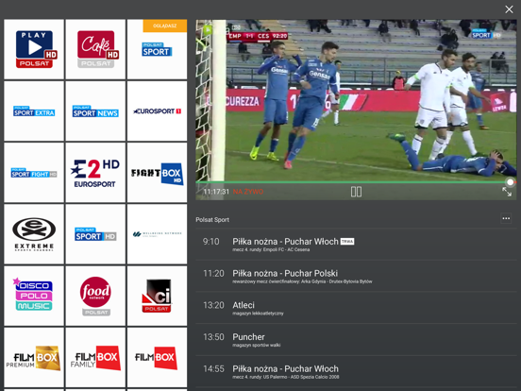Screen dimensions: 521x391
Task: Select the 14:55 Puchar Włoch listing
Action: click(356, 372)
